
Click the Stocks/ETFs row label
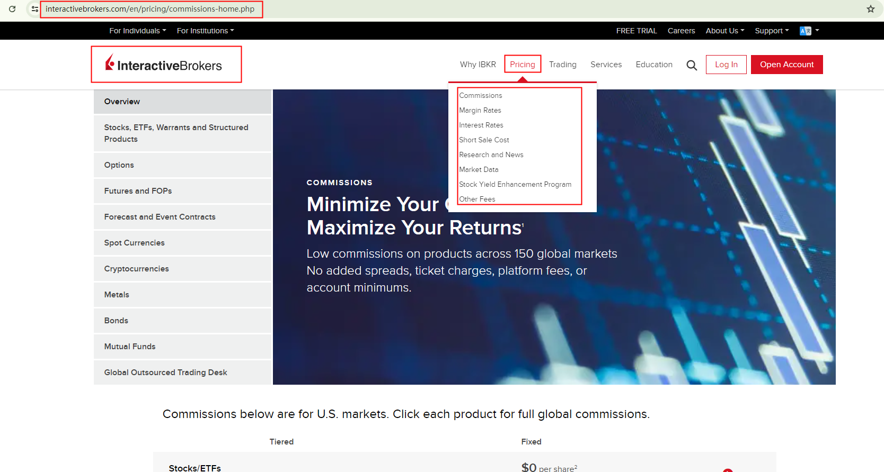pyautogui.click(x=195, y=468)
